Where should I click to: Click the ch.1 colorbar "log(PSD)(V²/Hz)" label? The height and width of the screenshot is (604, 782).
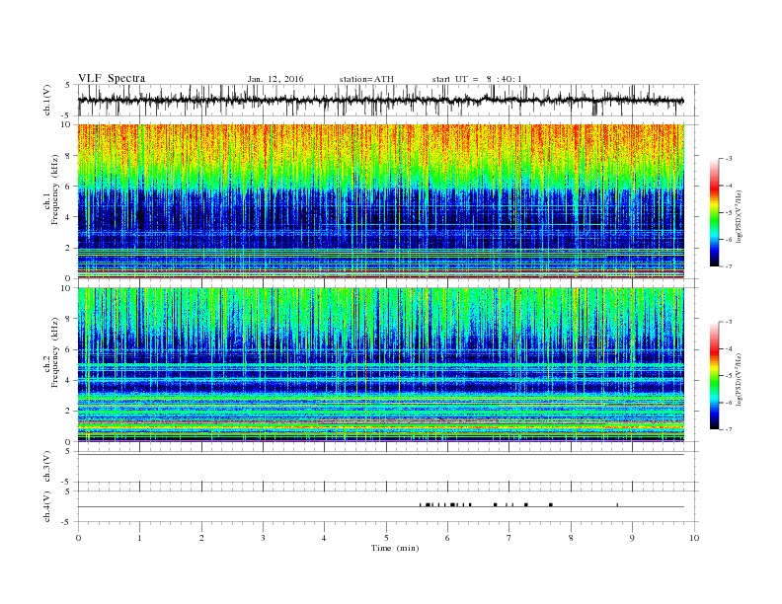739,216
